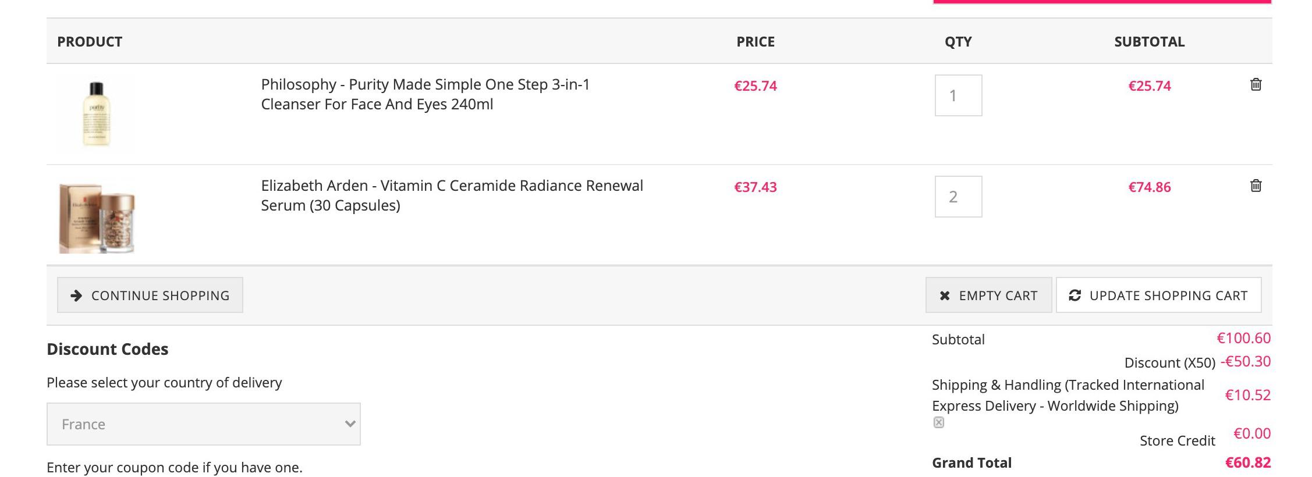The width and height of the screenshot is (1312, 477).
Task: Click the SUBTOTAL column header
Action: point(1149,42)
